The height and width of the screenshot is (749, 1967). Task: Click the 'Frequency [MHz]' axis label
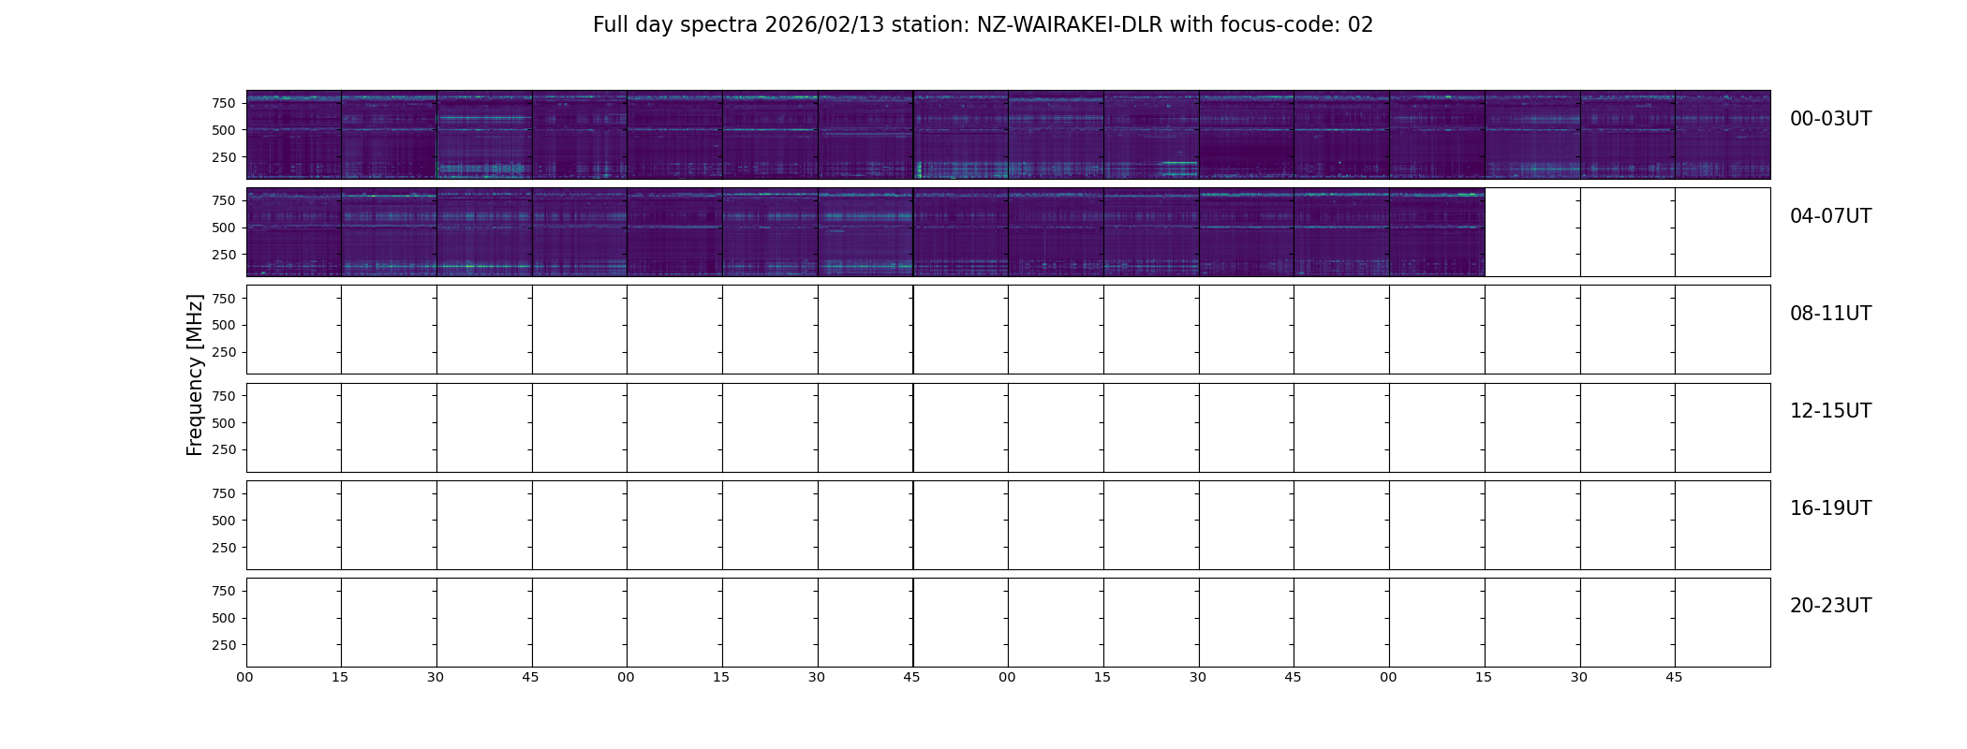(x=195, y=375)
